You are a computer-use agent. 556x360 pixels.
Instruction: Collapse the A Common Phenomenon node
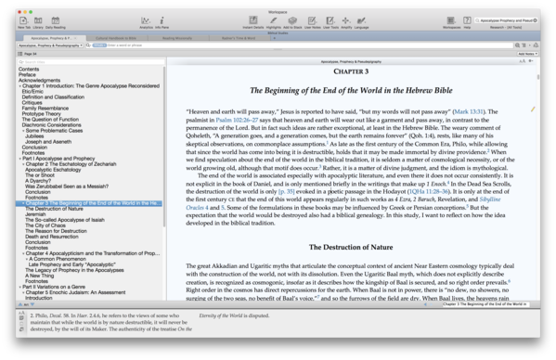point(27,259)
